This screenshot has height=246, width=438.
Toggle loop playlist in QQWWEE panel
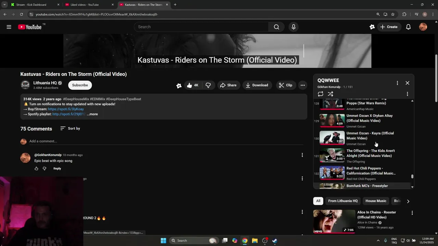click(x=320, y=94)
